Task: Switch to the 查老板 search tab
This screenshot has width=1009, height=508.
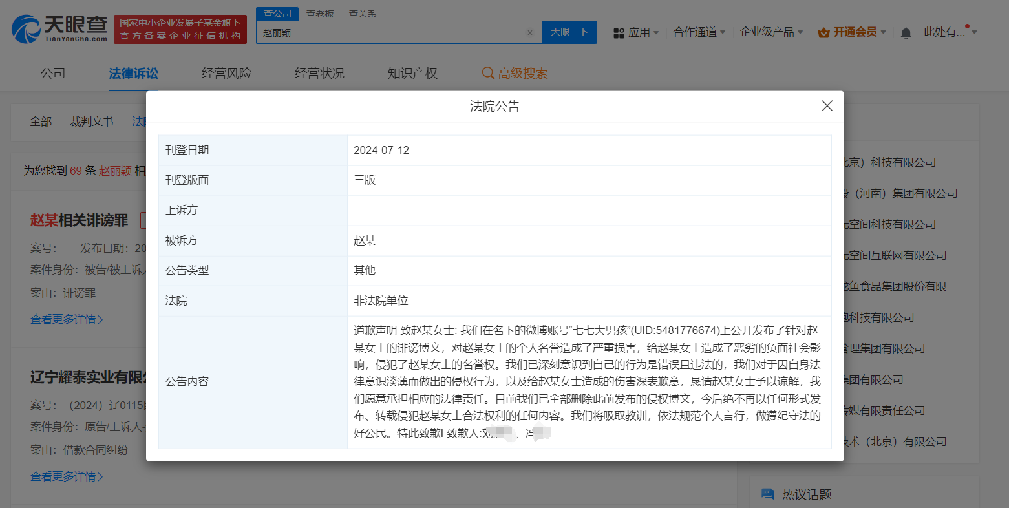Action: pos(321,12)
